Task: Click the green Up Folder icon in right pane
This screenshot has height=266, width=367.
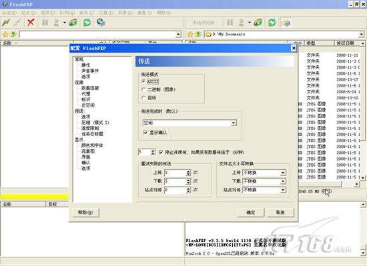Action: pos(198,35)
